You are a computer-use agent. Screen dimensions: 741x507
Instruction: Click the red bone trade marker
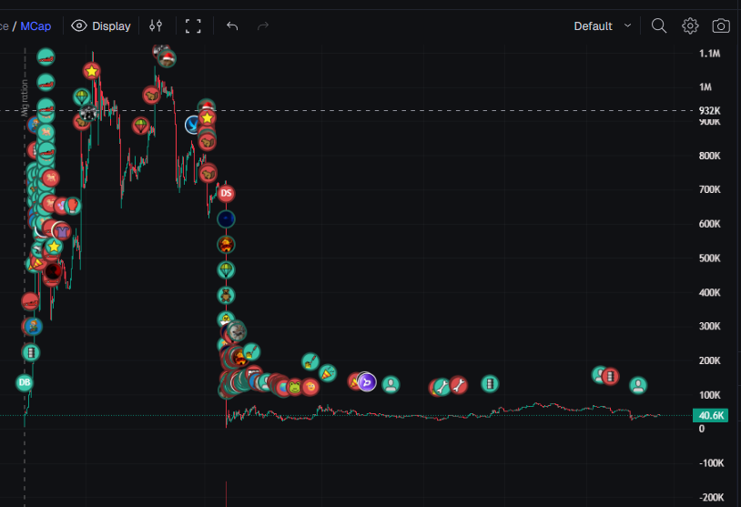click(x=459, y=385)
